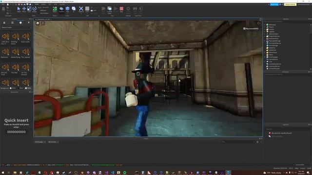Screen dimensions: 312x175
Task: Click the Color tool icon
Action: [x=87, y=9]
